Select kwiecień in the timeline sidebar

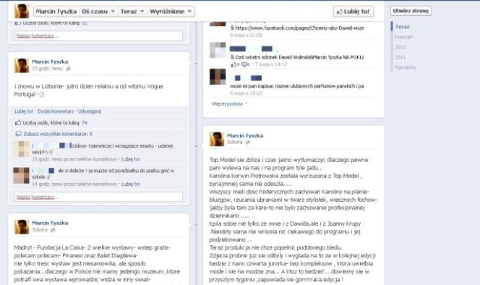(x=404, y=37)
